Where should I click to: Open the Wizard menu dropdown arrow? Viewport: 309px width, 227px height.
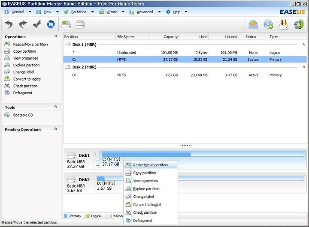(123, 12)
